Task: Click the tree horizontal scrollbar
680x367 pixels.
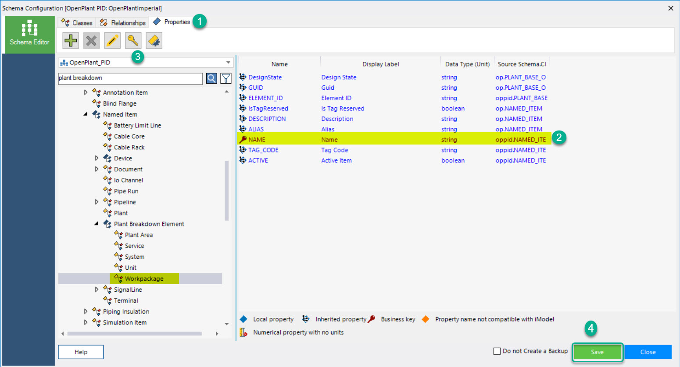Action: (x=135, y=334)
